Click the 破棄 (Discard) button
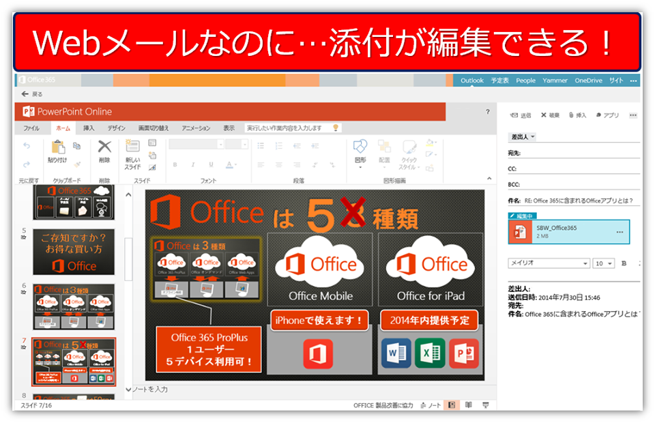 point(550,115)
